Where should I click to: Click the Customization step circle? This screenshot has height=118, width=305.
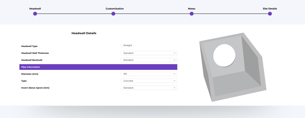tap(113, 14)
